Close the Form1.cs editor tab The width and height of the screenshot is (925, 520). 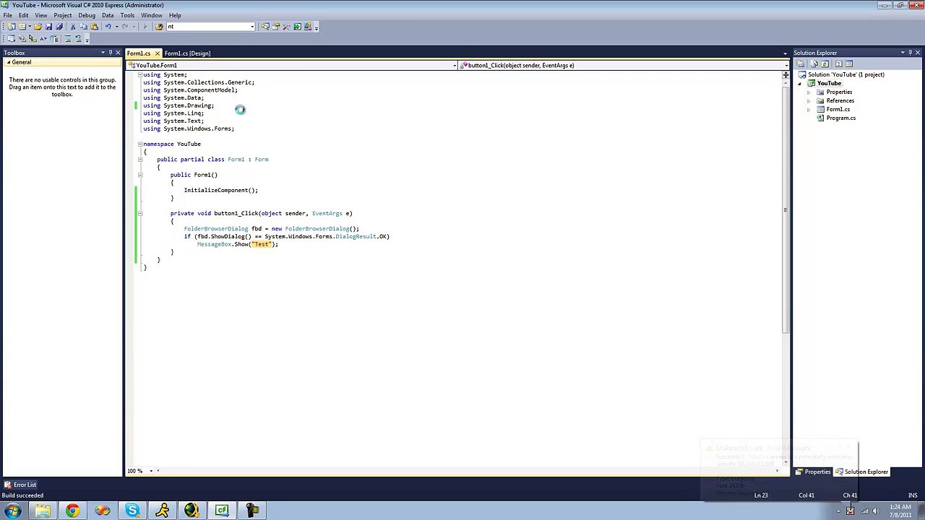coord(157,53)
